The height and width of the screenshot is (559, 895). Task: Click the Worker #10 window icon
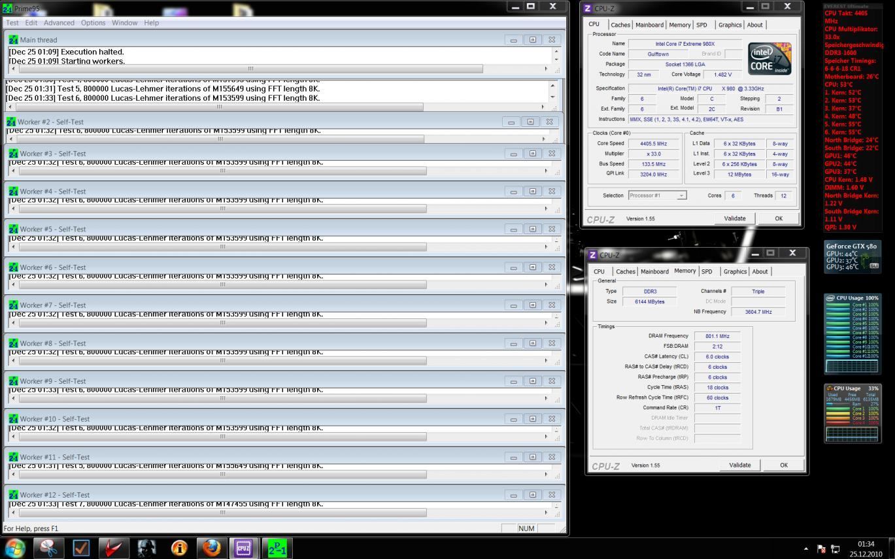tap(13, 419)
